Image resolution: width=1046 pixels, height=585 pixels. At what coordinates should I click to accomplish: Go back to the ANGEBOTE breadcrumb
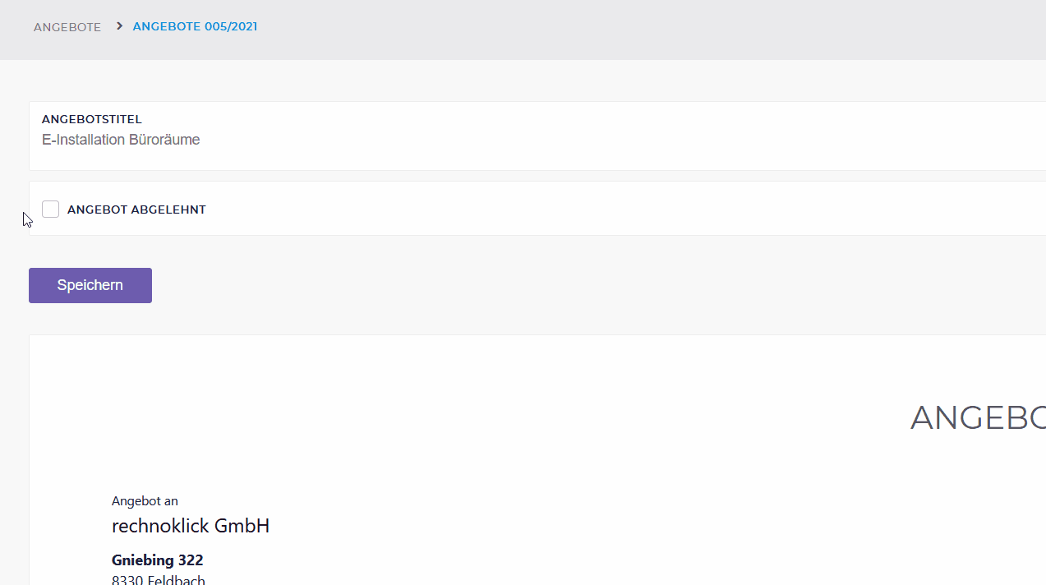(x=67, y=27)
